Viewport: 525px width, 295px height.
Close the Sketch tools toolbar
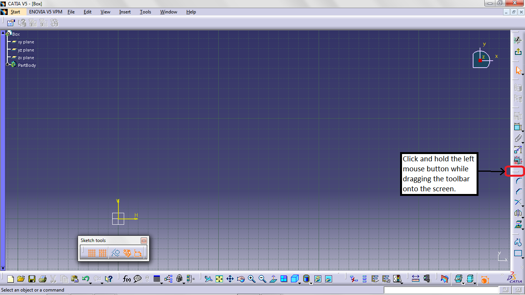pyautogui.click(x=144, y=240)
